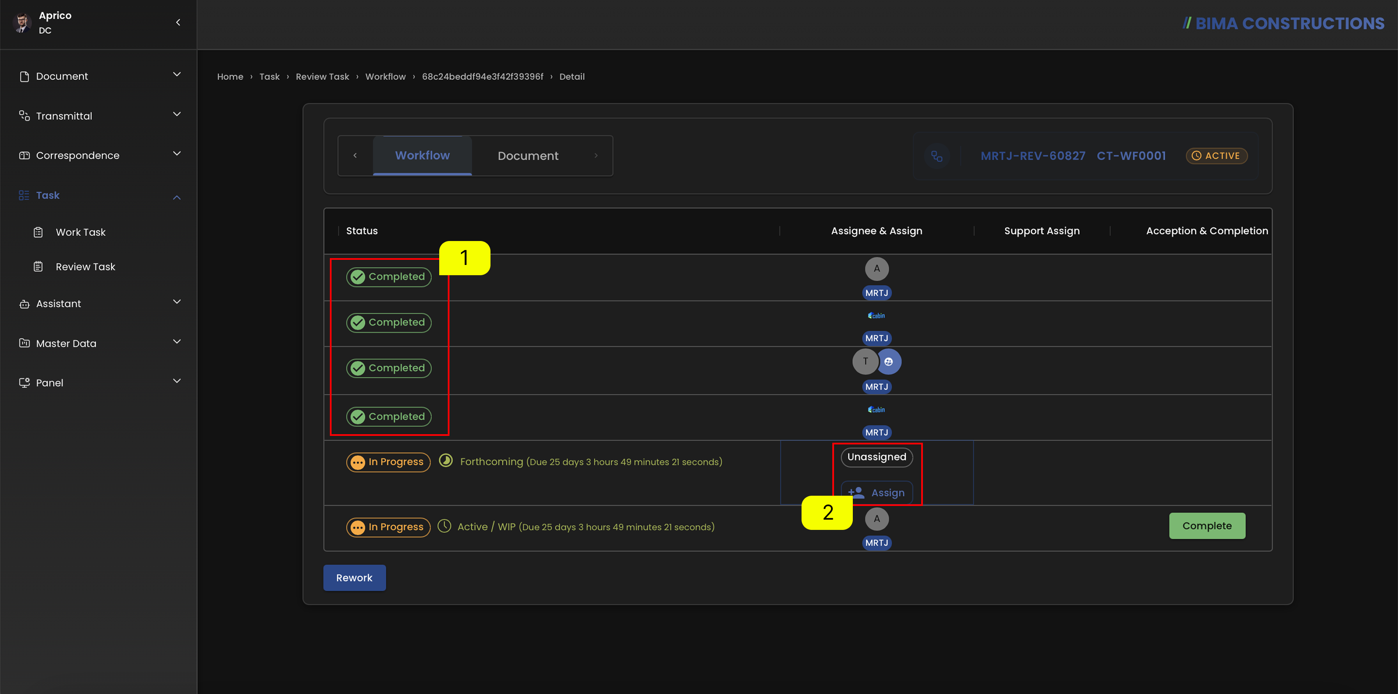1398x694 pixels.
Task: Select the Workflow tab
Action: coord(422,155)
